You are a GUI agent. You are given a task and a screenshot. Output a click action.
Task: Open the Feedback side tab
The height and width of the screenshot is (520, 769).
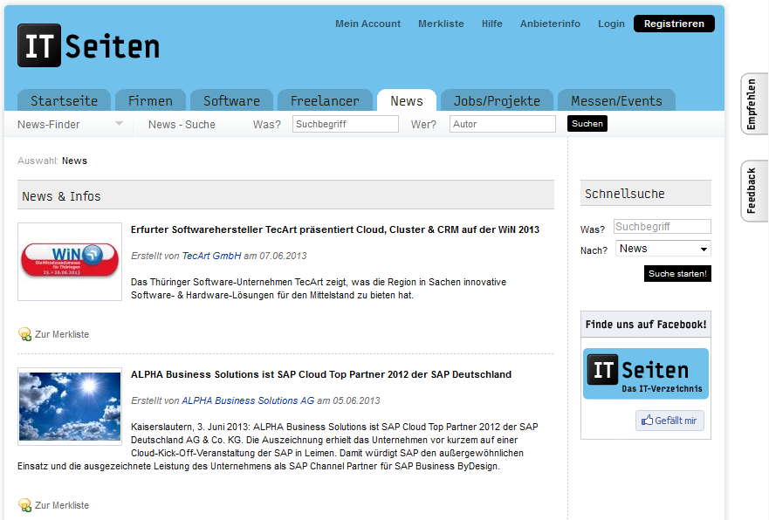pos(752,191)
